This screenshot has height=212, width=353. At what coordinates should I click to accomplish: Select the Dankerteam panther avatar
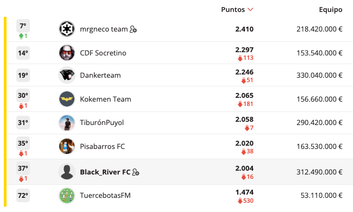(67, 75)
